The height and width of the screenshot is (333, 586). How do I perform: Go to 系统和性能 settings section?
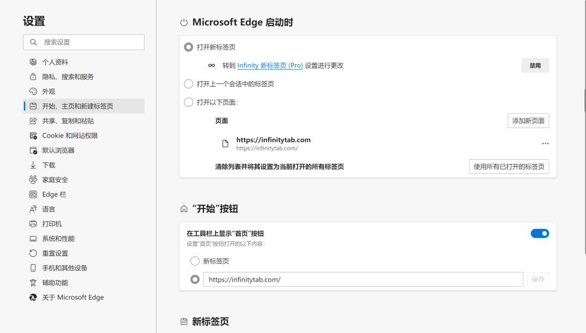click(x=84, y=239)
